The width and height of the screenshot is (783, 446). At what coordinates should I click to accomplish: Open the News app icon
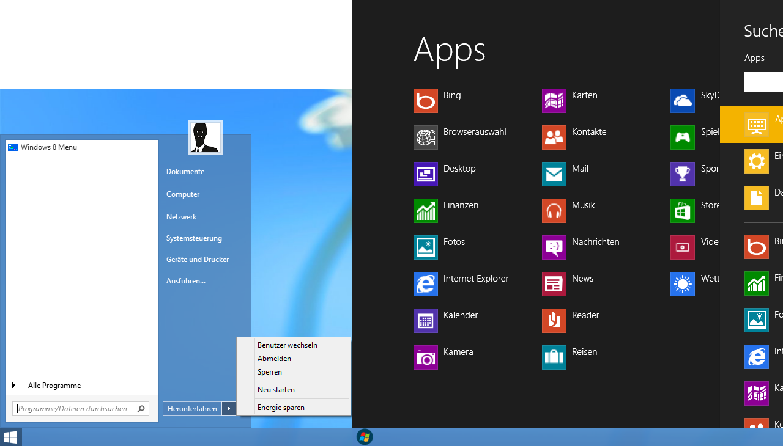(x=554, y=284)
